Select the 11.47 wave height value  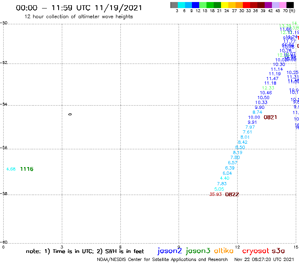tap(272, 78)
